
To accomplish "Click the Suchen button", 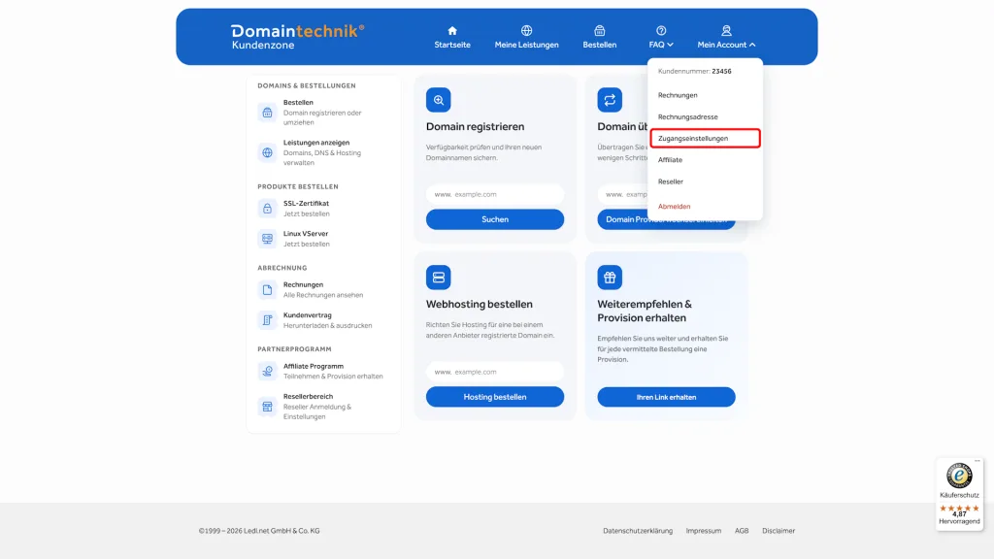I will (494, 219).
